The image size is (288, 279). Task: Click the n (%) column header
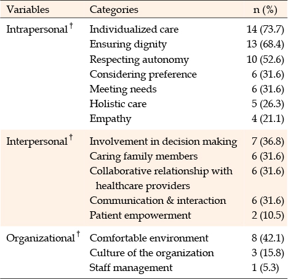pos(265,10)
